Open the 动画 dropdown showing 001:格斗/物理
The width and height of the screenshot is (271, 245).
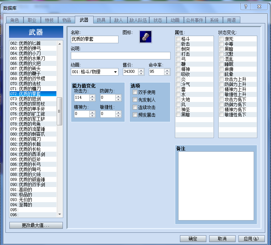pyautogui.click(x=95, y=72)
